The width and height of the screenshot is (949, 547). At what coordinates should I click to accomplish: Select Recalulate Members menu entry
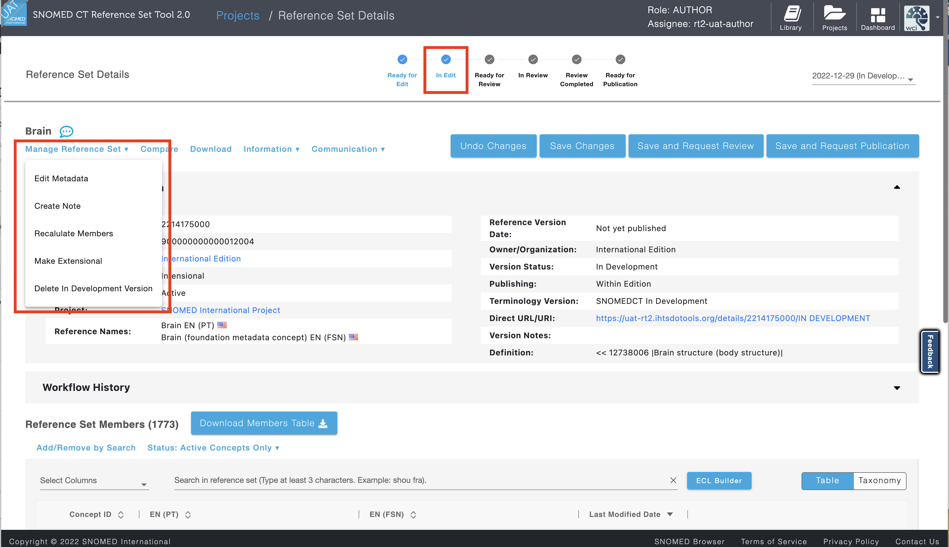(94, 233)
